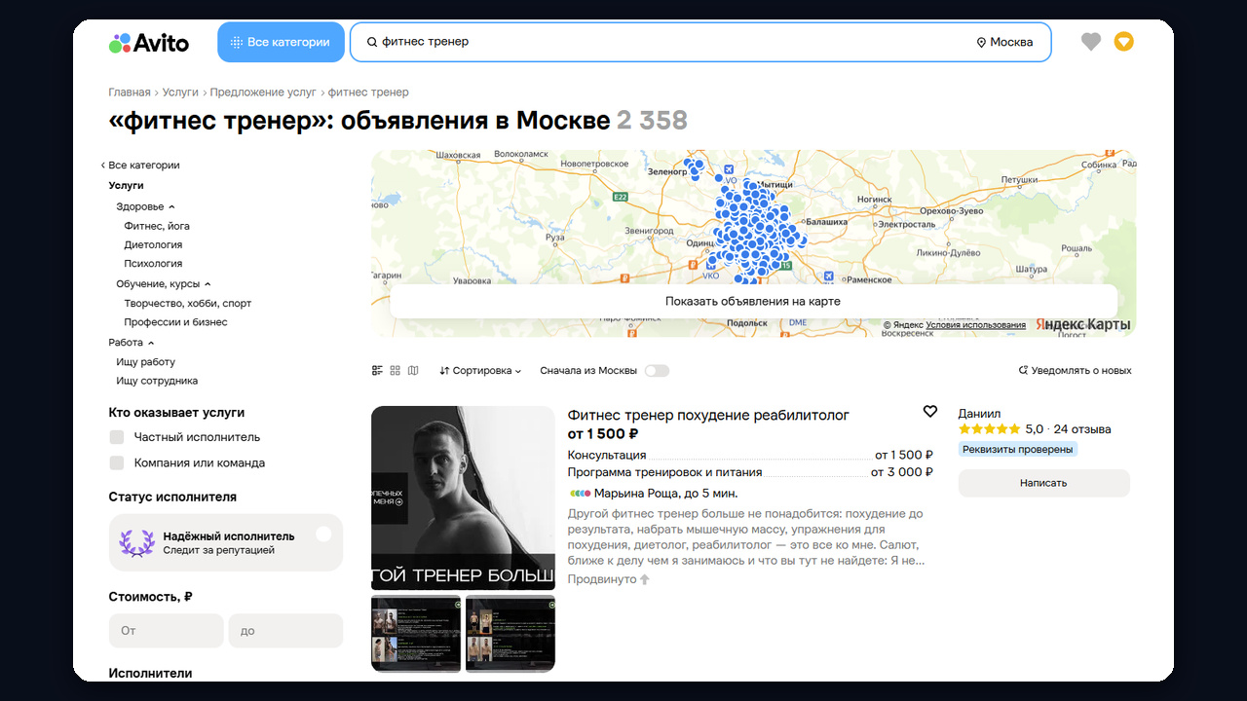Switch to grid view icon
This screenshot has width=1247, height=701.
pyautogui.click(x=396, y=371)
